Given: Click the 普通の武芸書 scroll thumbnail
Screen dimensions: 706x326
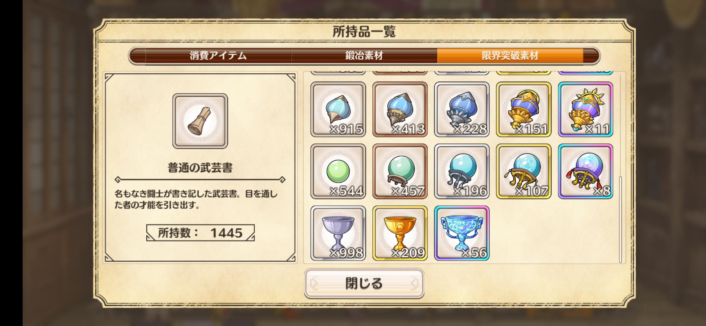Looking at the screenshot, I should tap(200, 121).
